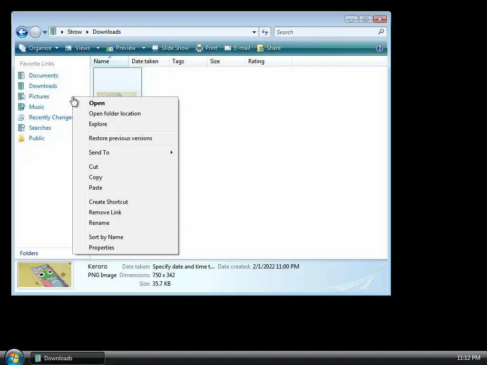
Task: Choose Remove Link in the context menu
Action: coord(126,212)
